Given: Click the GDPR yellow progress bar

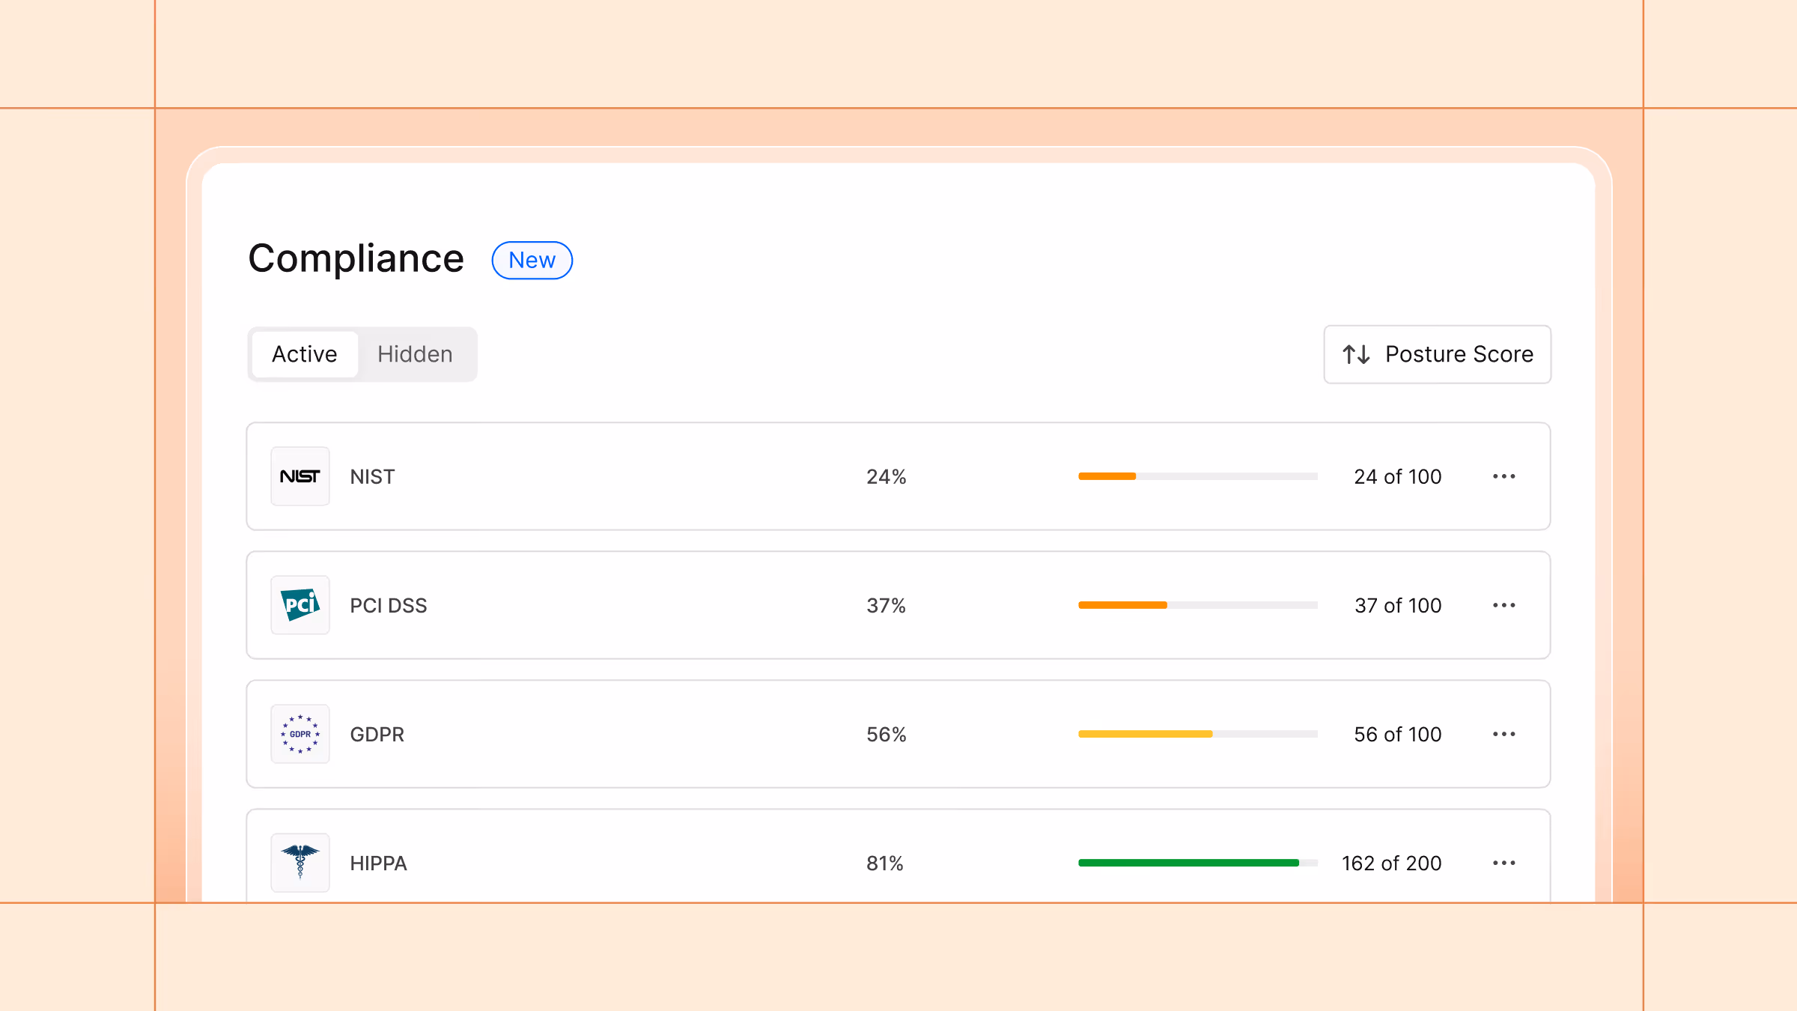Looking at the screenshot, I should tap(1145, 734).
